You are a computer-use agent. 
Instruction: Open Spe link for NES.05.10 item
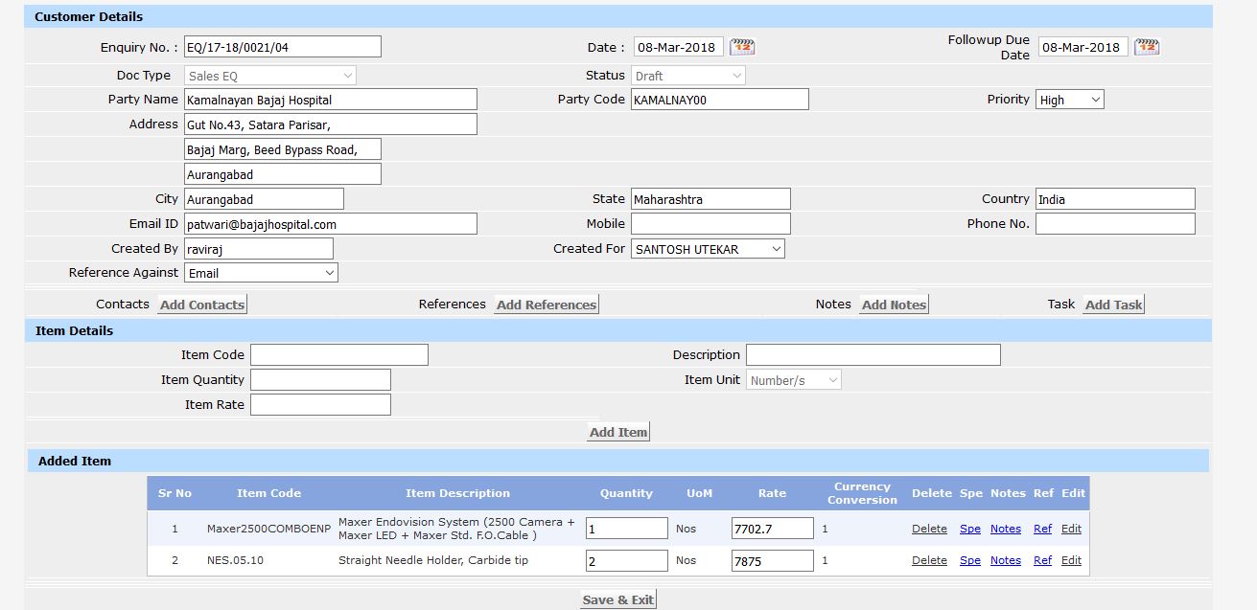(x=969, y=560)
